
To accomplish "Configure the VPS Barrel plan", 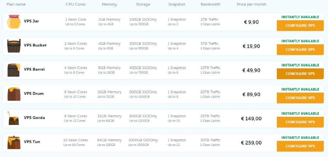I will point(300,74).
